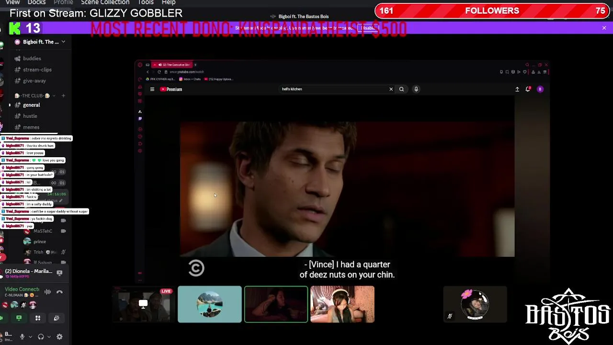613x345 pixels.
Task: Open Discord user settings gear
Action: (59, 337)
